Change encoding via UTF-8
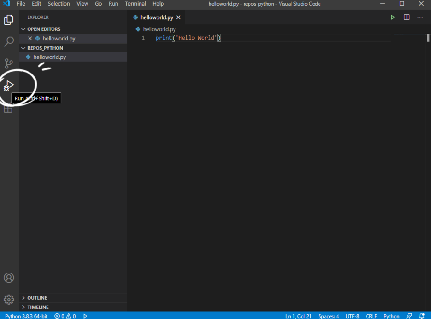The height and width of the screenshot is (319, 431). tap(352, 316)
